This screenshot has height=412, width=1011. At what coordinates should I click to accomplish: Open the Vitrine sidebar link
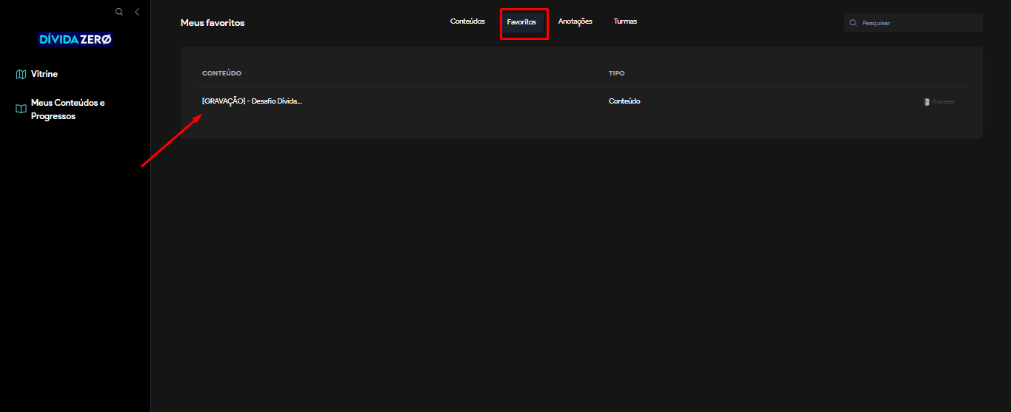[44, 74]
